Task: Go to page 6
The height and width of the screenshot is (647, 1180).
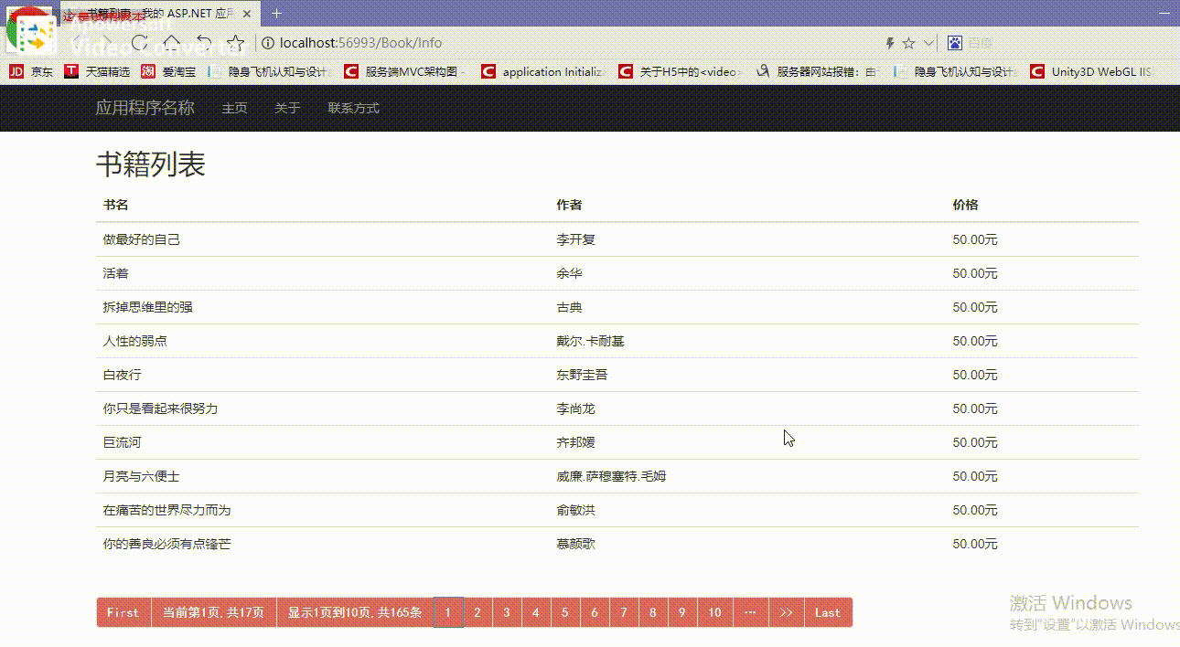Action: pos(595,612)
